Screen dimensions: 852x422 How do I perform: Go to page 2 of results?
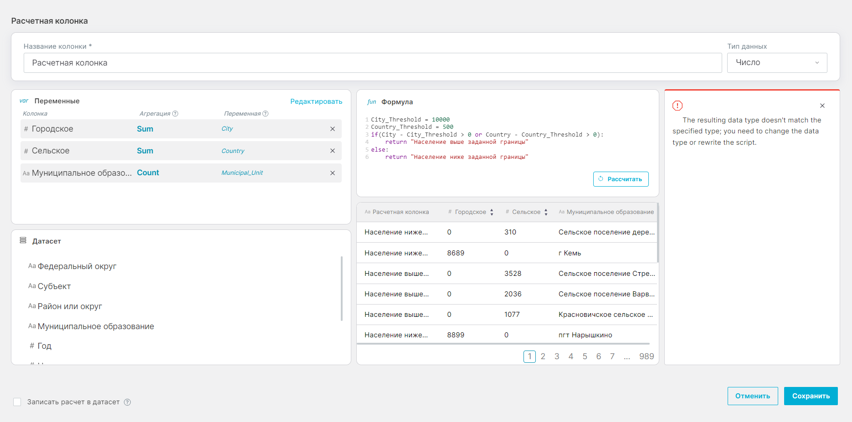tap(543, 356)
